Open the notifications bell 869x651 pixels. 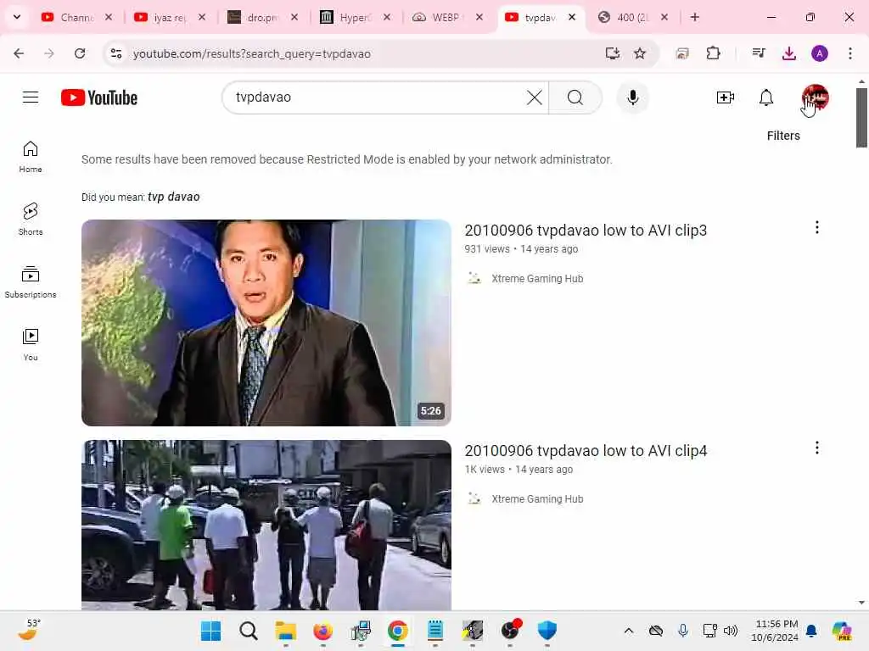766,97
